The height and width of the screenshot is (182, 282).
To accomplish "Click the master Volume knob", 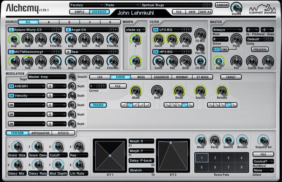I will tap(236, 8).
